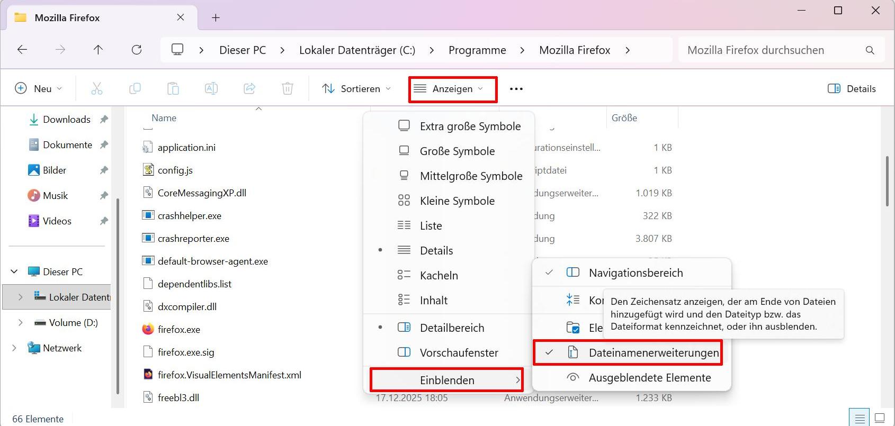Go back with the left arrow button
Screen dimensions: 895x426
pos(22,50)
